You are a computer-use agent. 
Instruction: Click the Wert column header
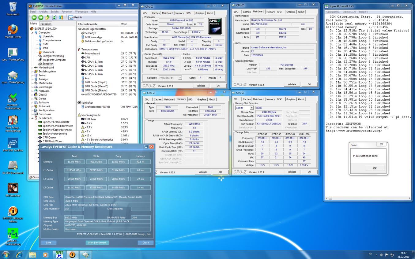coord(129,24)
